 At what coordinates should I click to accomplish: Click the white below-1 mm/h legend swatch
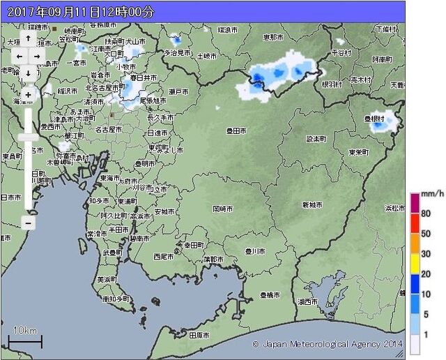[x=415, y=345]
